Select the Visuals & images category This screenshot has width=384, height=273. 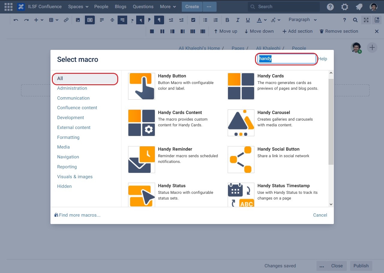point(75,177)
